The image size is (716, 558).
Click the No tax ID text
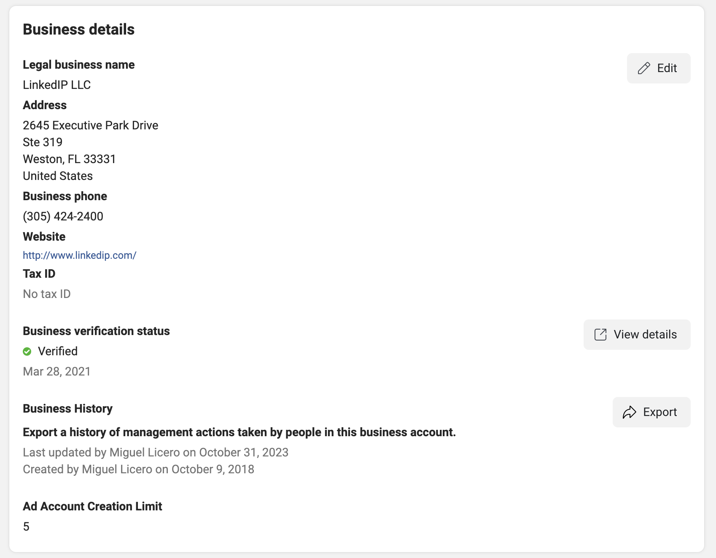tap(47, 294)
